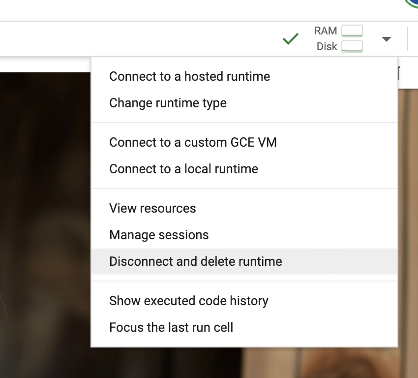The image size is (418, 378).
Task: Select Connect to a hosted runtime
Action: pos(244,76)
